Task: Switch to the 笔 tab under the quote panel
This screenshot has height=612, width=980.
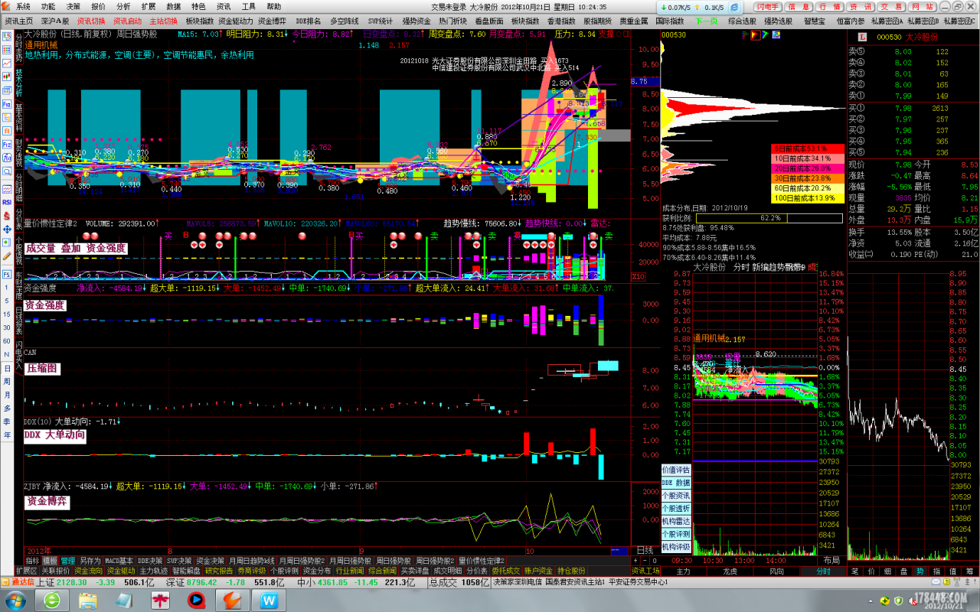Action: click(854, 571)
